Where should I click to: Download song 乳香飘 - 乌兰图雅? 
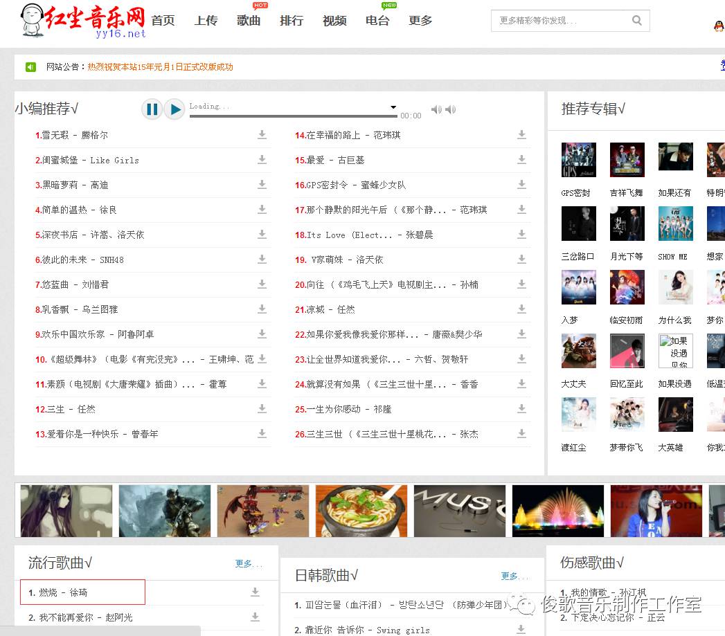click(262, 309)
